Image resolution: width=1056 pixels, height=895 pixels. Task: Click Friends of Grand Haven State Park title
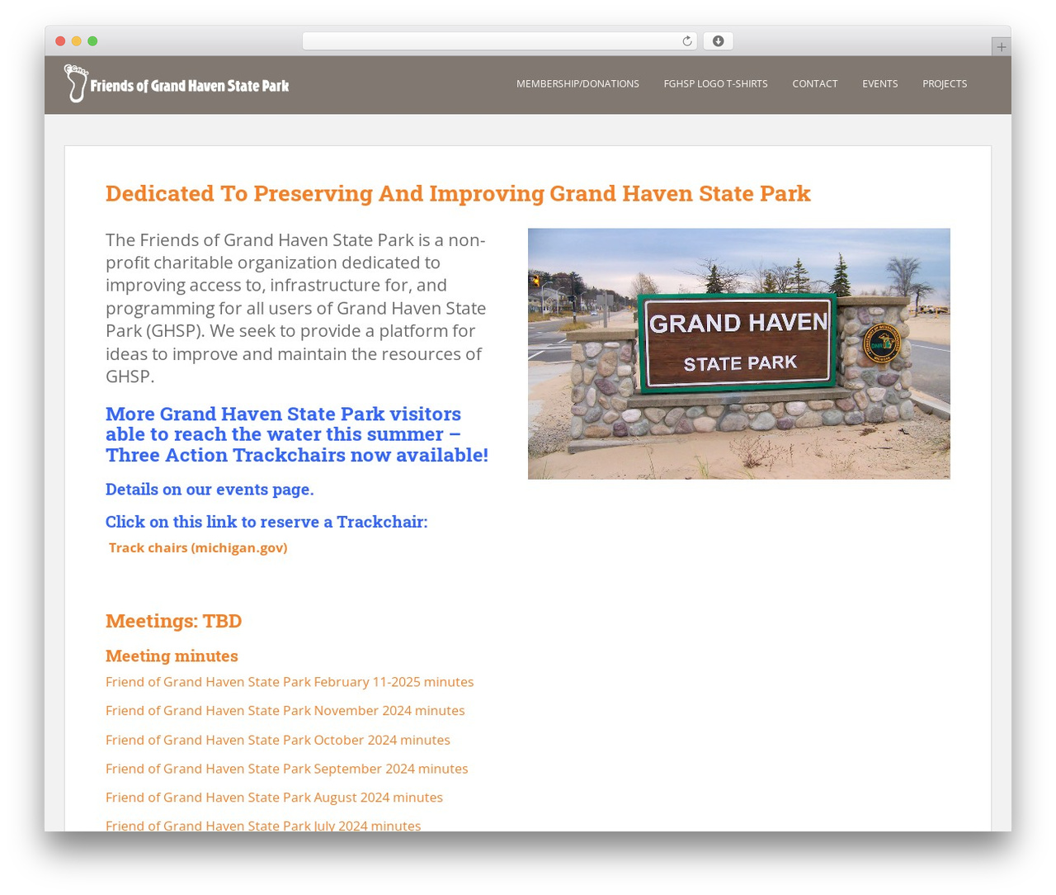coord(190,86)
